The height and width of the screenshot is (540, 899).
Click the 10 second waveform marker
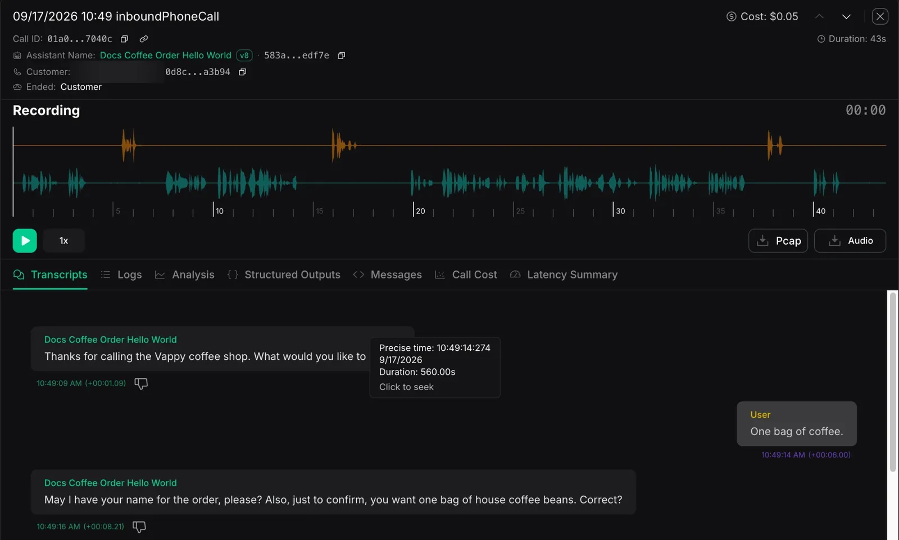tap(220, 210)
